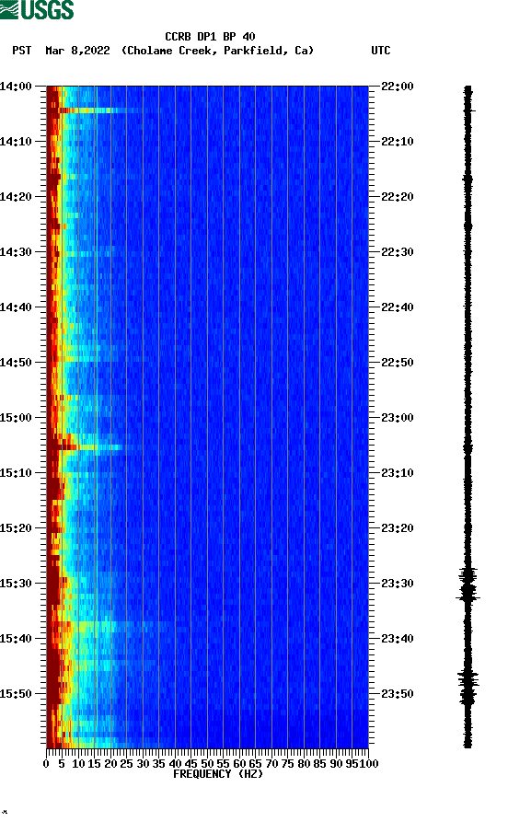The width and height of the screenshot is (508, 822).
Task: Click the '100' frequency axis tick label
Action: 368,764
